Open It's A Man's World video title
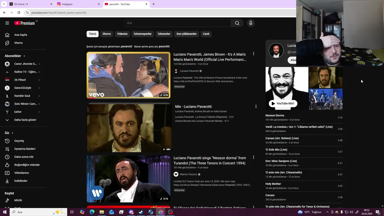Image resolution: width=384 pixels, height=216 pixels. coord(210,57)
